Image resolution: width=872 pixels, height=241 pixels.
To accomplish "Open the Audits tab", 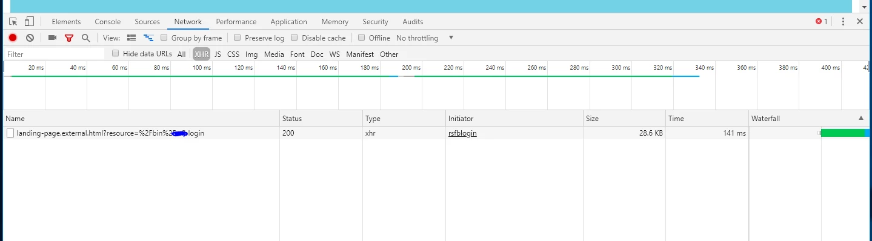I will point(413,22).
